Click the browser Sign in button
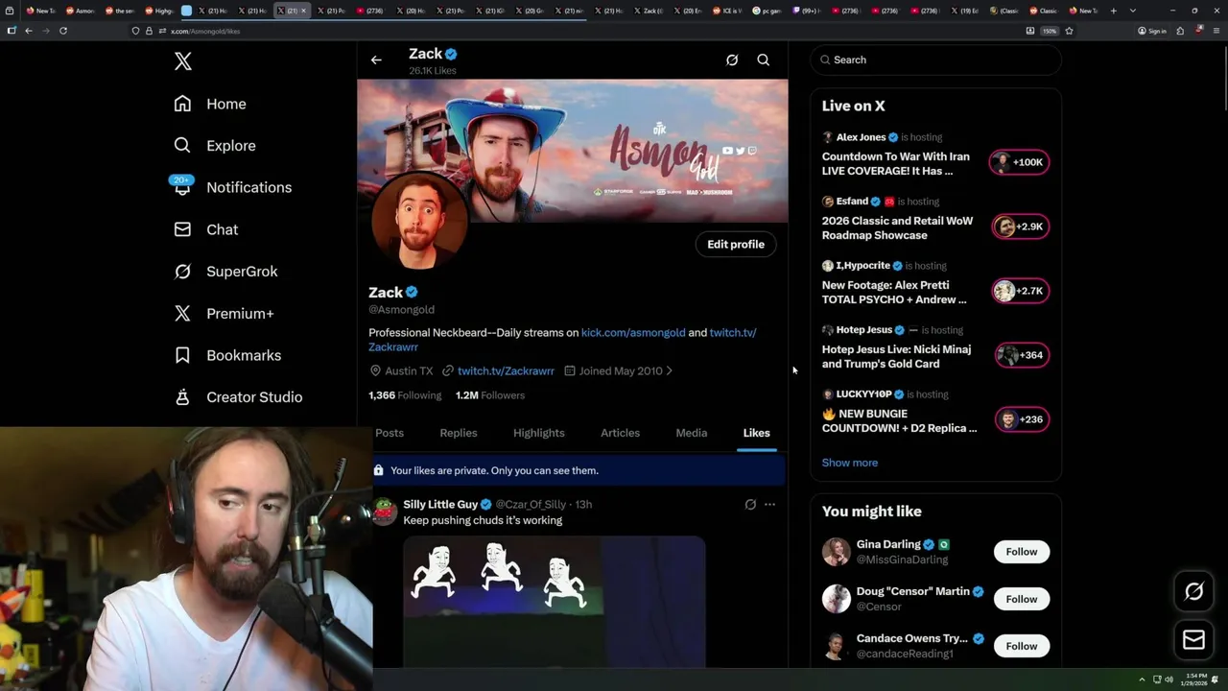The image size is (1228, 691). [1151, 31]
